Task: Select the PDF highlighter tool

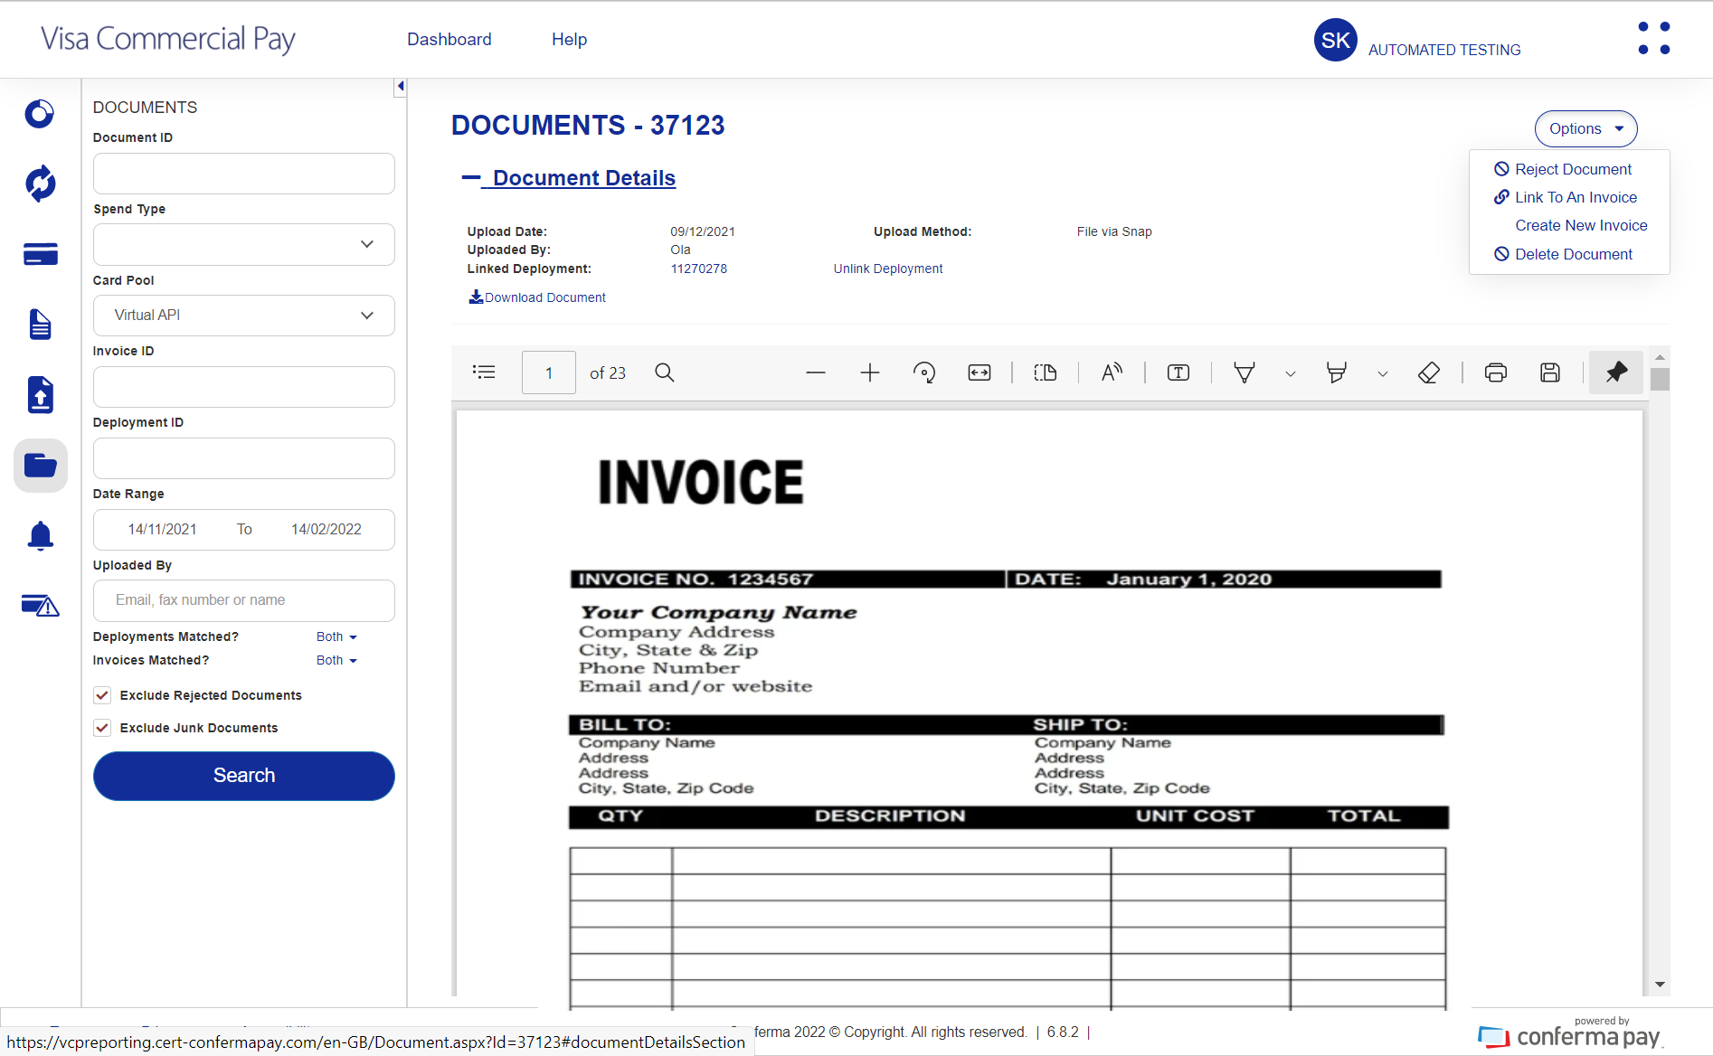Action: (x=1336, y=372)
